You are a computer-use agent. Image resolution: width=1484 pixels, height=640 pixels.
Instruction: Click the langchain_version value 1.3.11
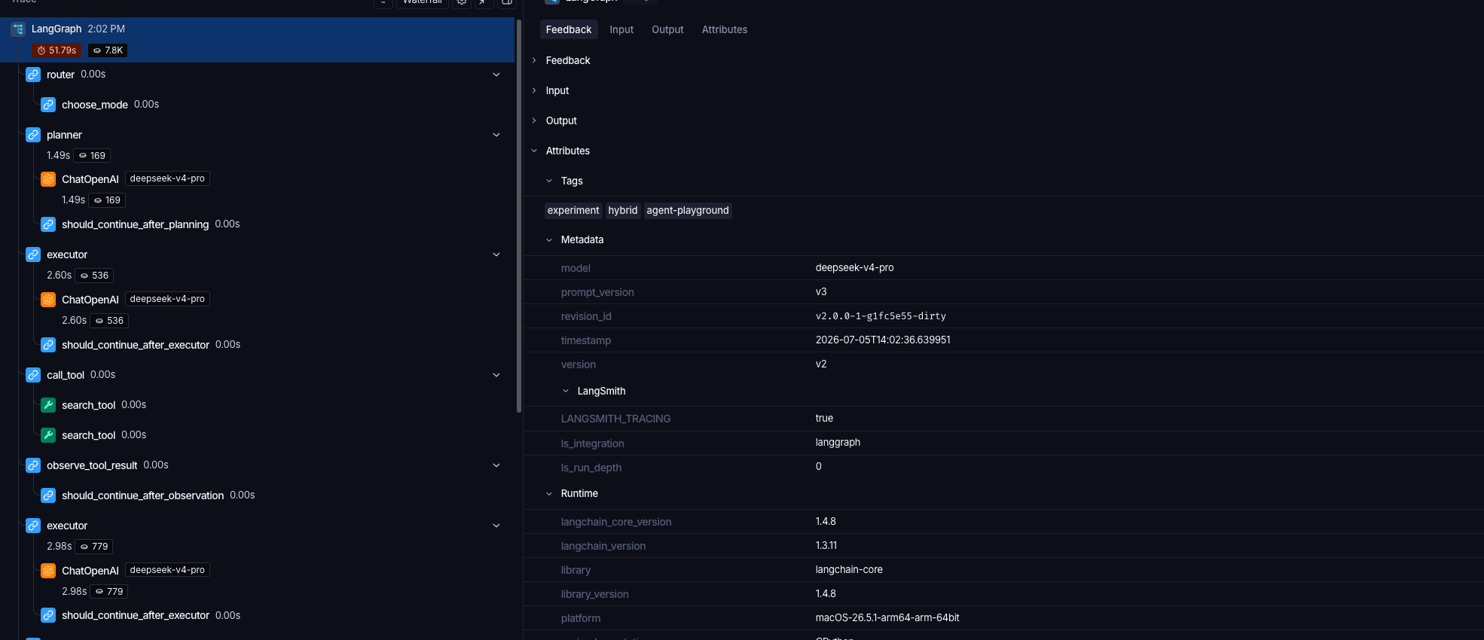click(826, 546)
